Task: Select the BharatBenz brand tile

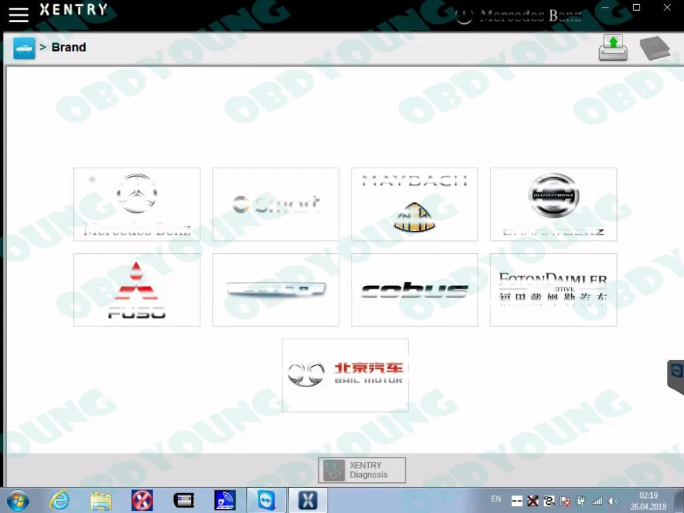Action: pyautogui.click(x=553, y=204)
